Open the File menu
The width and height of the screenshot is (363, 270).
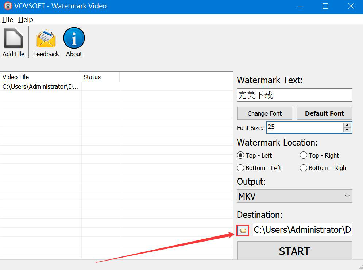pos(8,20)
